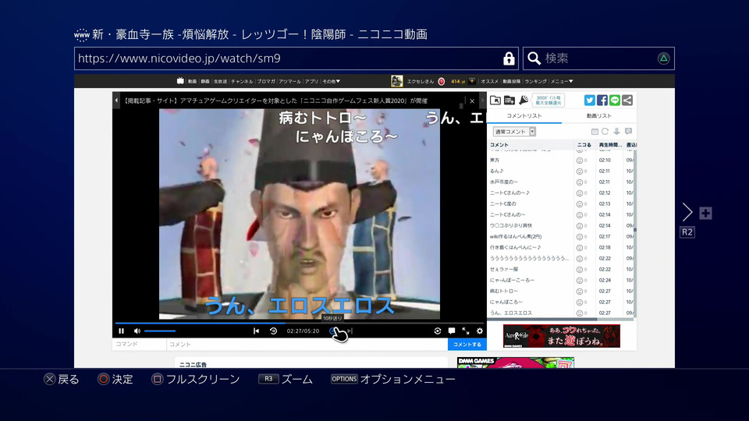Open チャンネル in top navigation
The image size is (749, 421).
click(x=242, y=81)
